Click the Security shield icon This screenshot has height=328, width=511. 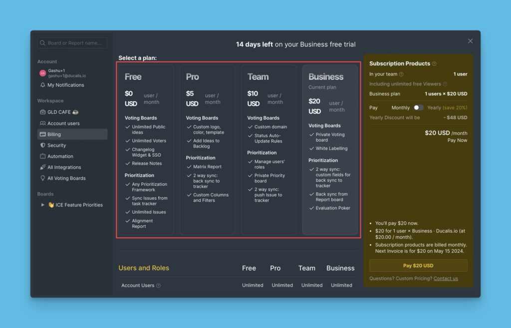pos(43,146)
